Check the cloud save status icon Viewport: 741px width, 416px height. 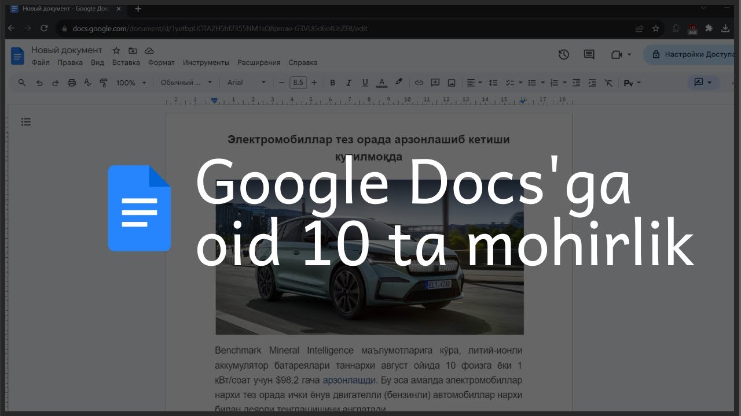click(149, 50)
